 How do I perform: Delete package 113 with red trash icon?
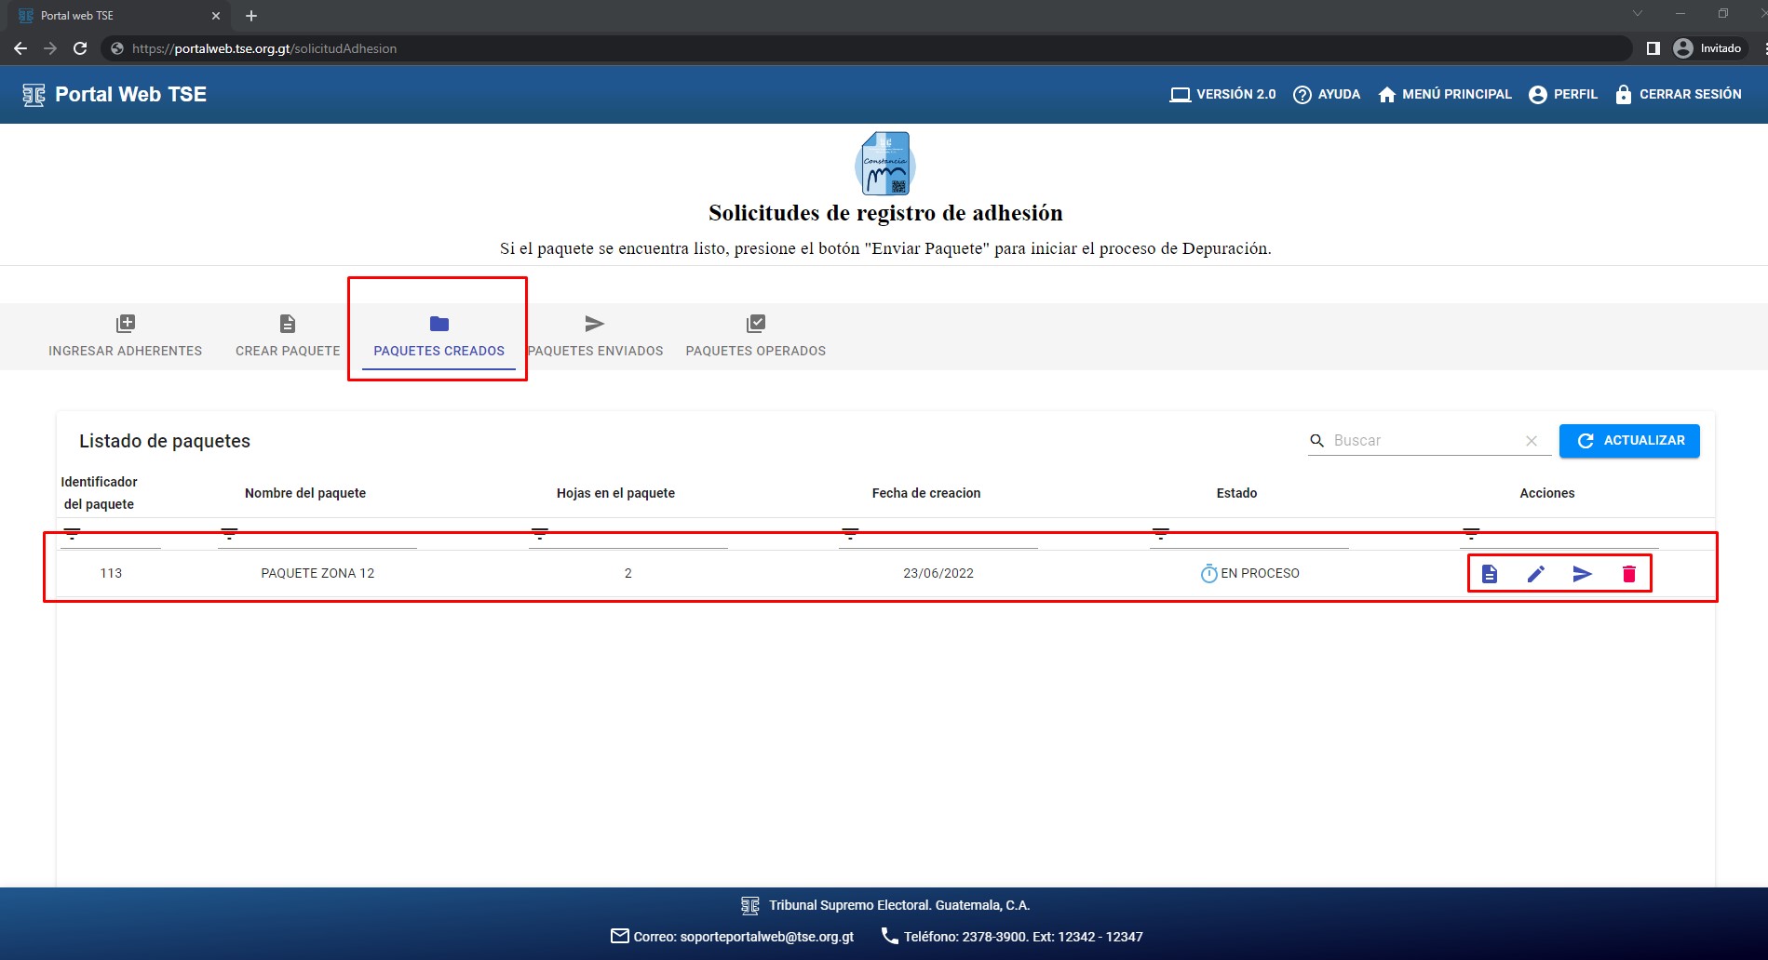coord(1628,574)
